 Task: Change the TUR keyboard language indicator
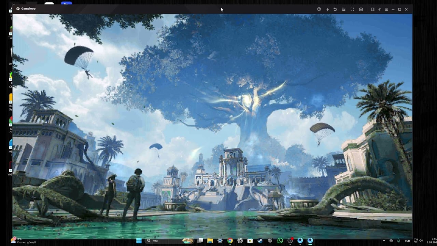click(407, 241)
